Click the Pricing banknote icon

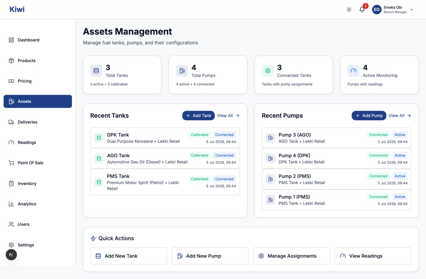[x=11, y=81]
